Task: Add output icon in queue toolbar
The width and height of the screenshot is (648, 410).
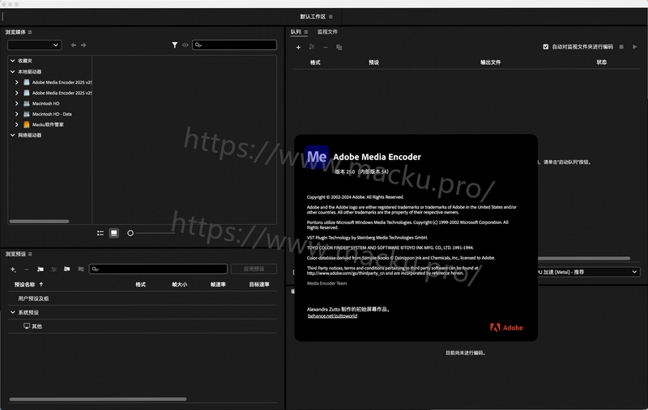Action: [312, 47]
